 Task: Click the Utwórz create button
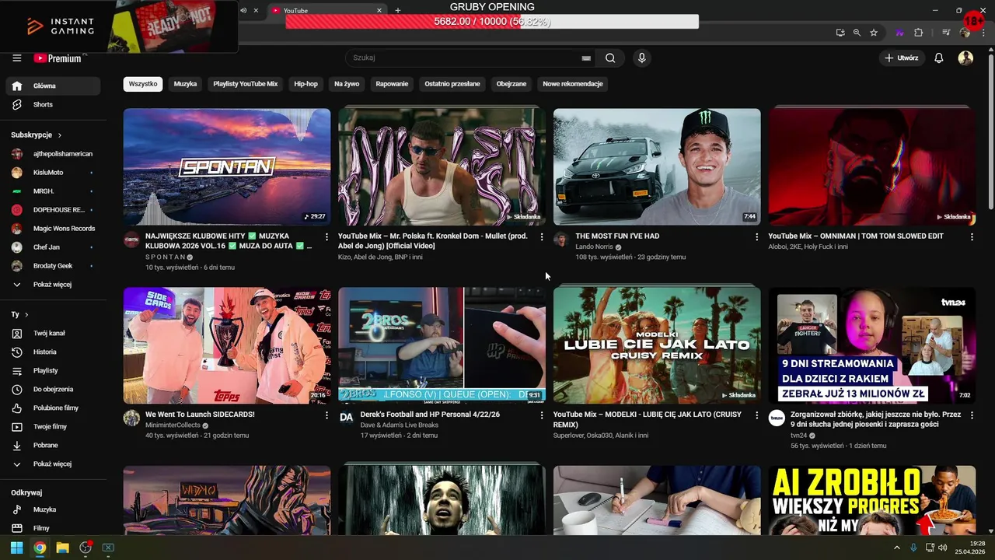point(902,58)
